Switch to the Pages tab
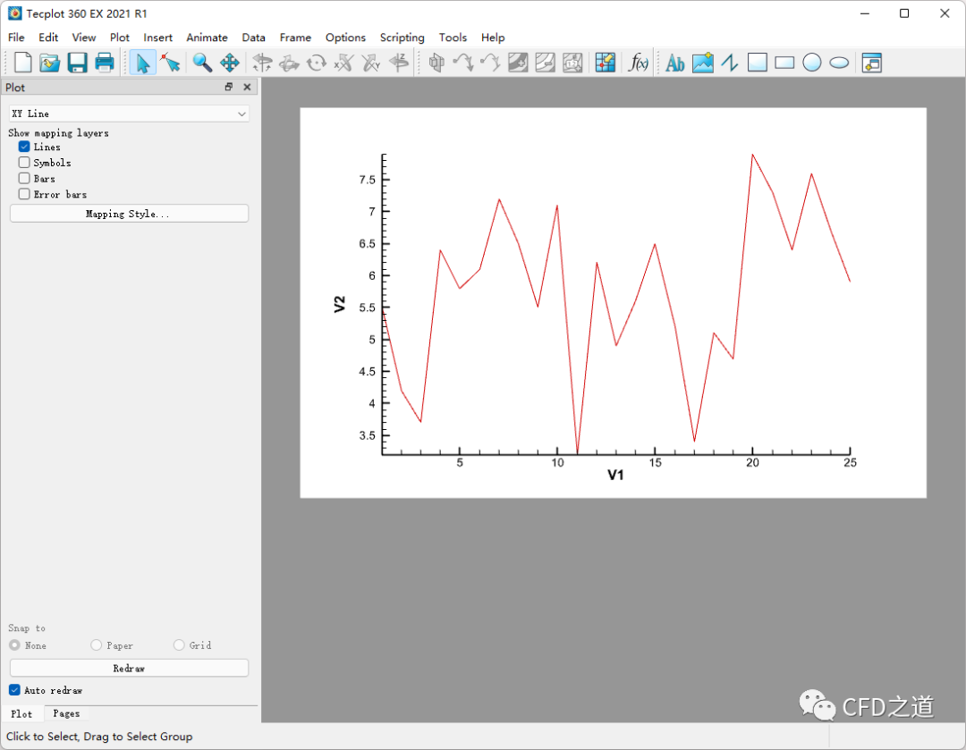Image resolution: width=966 pixels, height=750 pixels. 66,713
